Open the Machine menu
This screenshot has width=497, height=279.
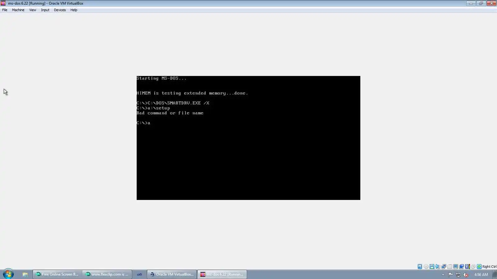(x=18, y=10)
